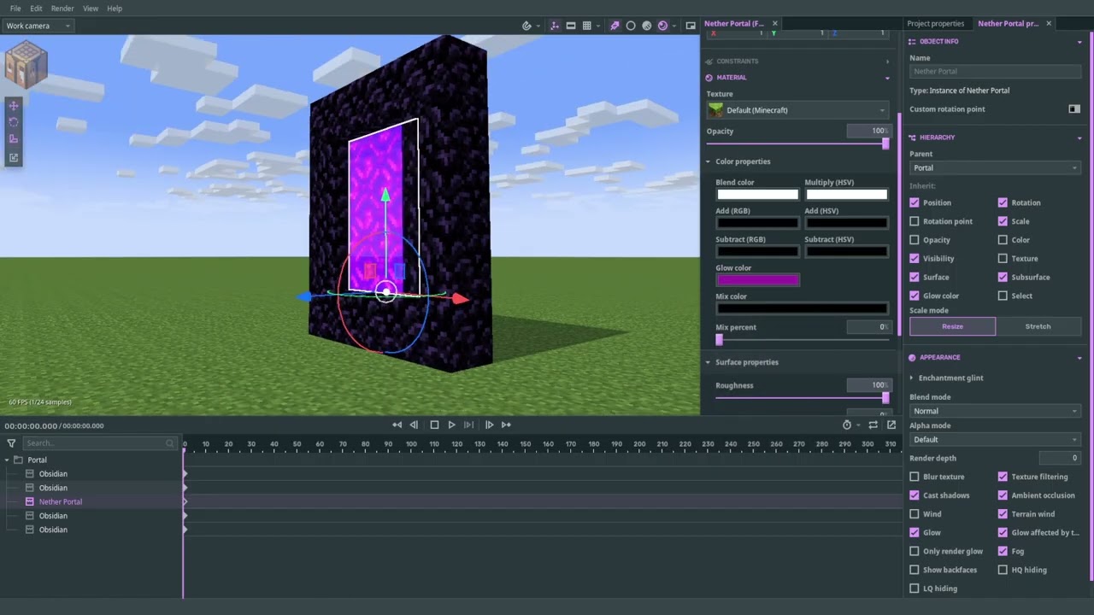The width and height of the screenshot is (1094, 615).
Task: Select the transform tool below scale
Action: 14,157
